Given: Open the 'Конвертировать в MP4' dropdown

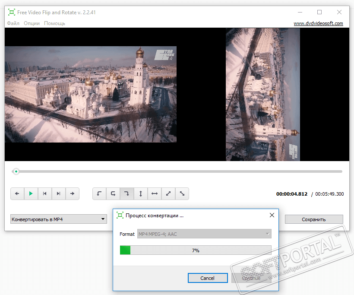Looking at the screenshot, I should pyautogui.click(x=59, y=219).
